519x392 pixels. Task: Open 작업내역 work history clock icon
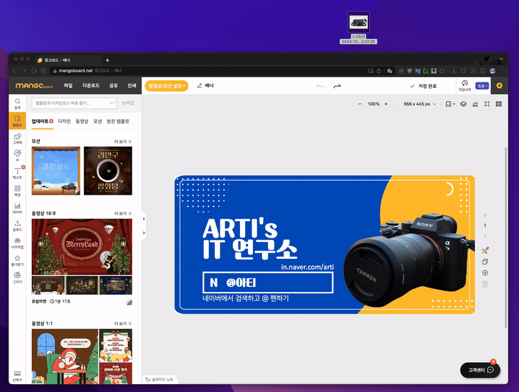[x=465, y=86]
